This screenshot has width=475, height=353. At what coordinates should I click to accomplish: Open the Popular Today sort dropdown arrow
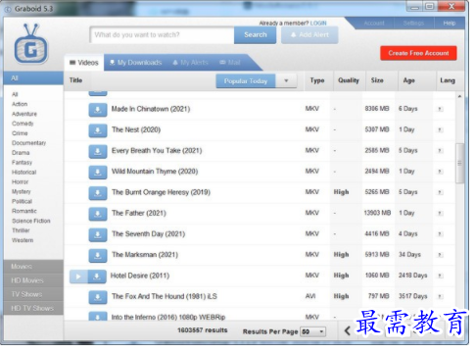click(x=286, y=80)
